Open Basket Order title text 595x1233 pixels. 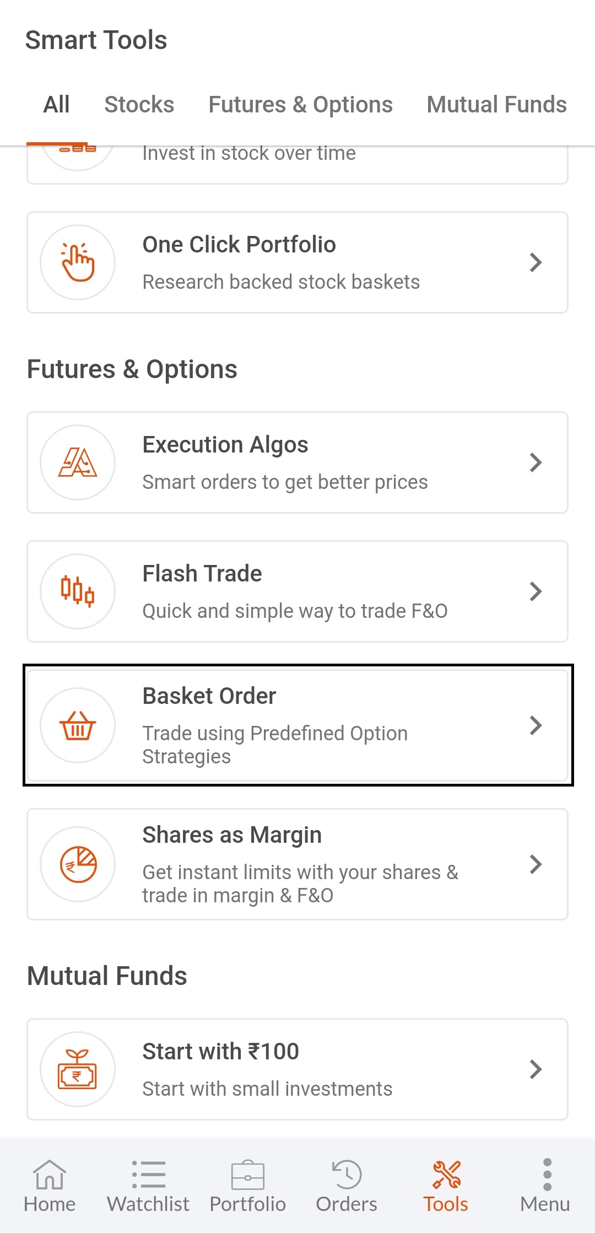coord(209,696)
